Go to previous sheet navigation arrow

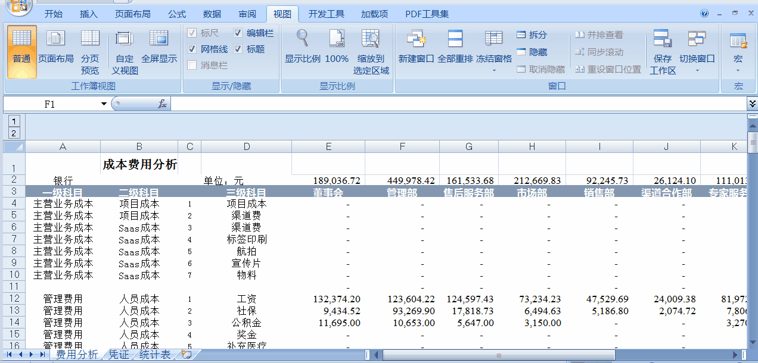pyautogui.click(x=21, y=355)
